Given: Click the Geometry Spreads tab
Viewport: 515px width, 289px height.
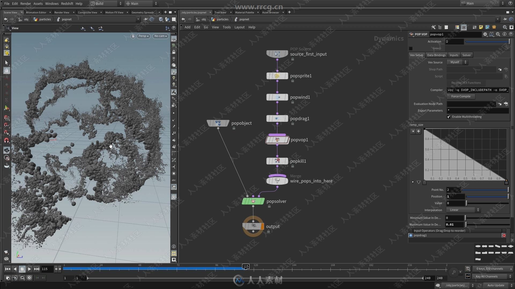Looking at the screenshot, I should point(142,12).
